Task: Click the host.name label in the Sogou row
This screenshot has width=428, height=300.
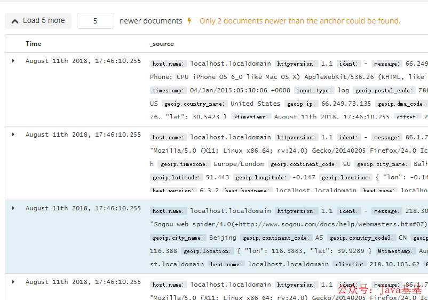Action: [x=168, y=211]
